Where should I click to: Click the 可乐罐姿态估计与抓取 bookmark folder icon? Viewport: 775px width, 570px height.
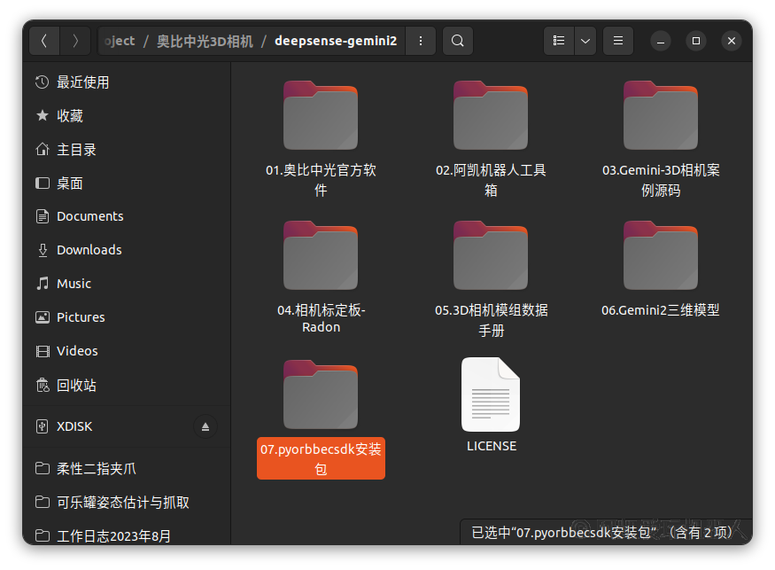point(43,503)
